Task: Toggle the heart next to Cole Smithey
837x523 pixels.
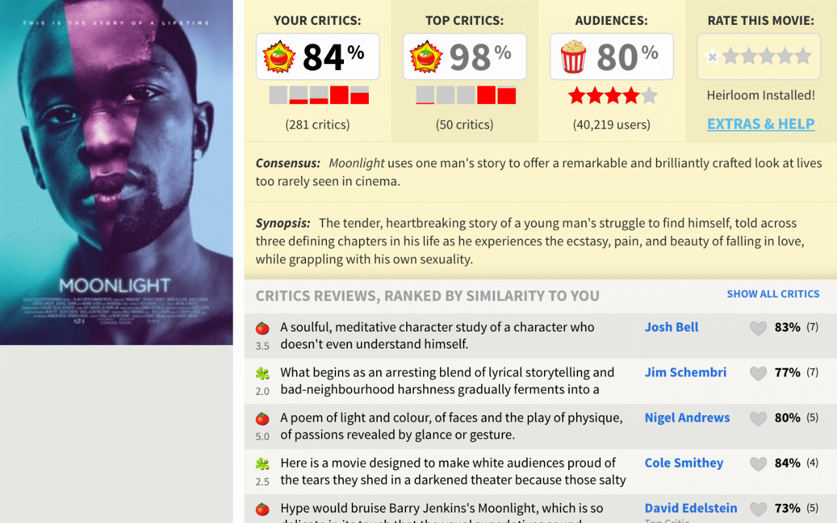Action: [x=758, y=464]
